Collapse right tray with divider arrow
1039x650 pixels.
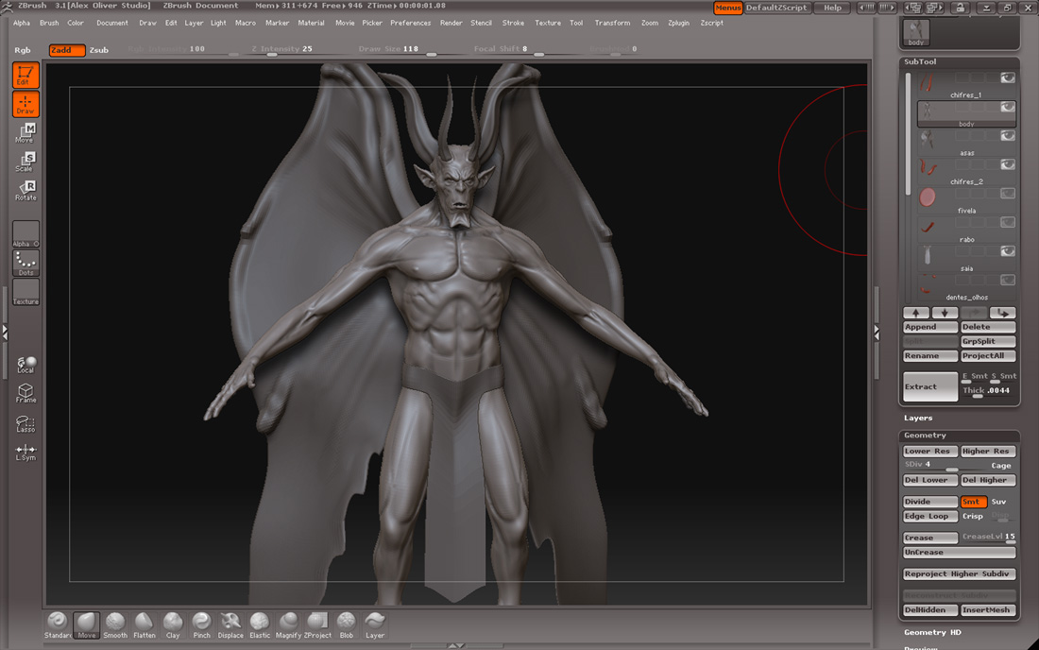coord(877,333)
